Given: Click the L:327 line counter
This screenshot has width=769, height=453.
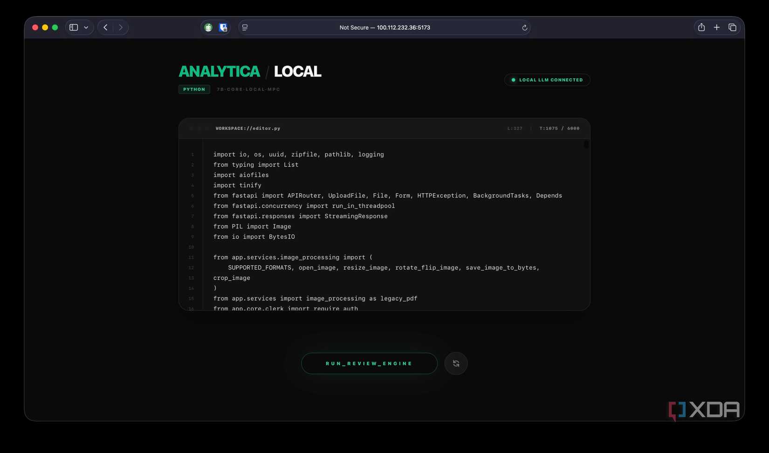Looking at the screenshot, I should pos(515,128).
